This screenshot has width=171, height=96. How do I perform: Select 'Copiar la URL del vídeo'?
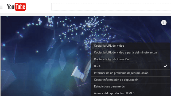click(x=131, y=46)
